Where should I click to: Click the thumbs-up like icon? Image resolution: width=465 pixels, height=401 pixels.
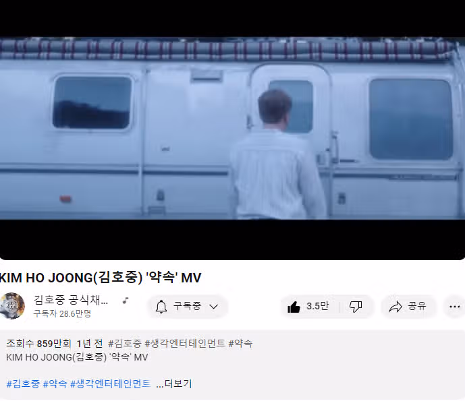tap(294, 307)
